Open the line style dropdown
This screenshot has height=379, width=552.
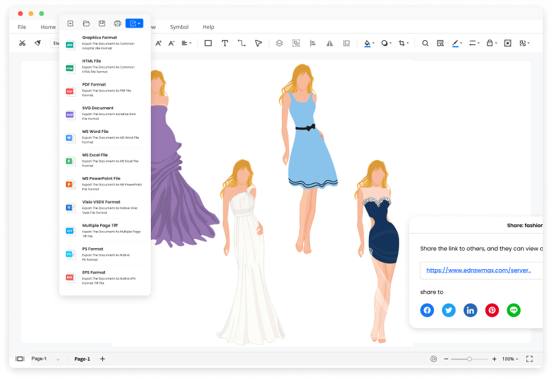(x=474, y=43)
